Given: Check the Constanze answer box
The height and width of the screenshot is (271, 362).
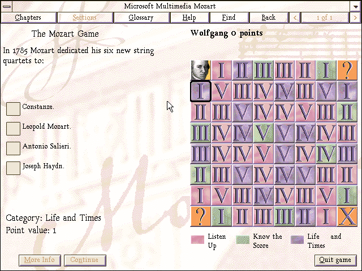Looking at the screenshot, I should tap(13, 109).
